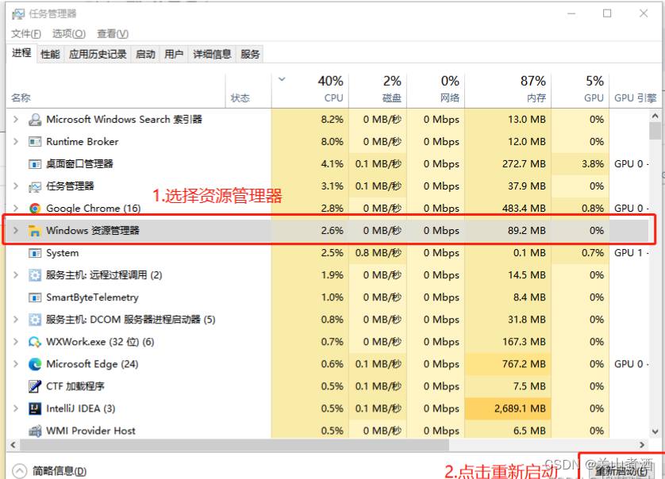This screenshot has height=479, width=665.
Task: Click the Google Chrome icon
Action: coord(35,208)
